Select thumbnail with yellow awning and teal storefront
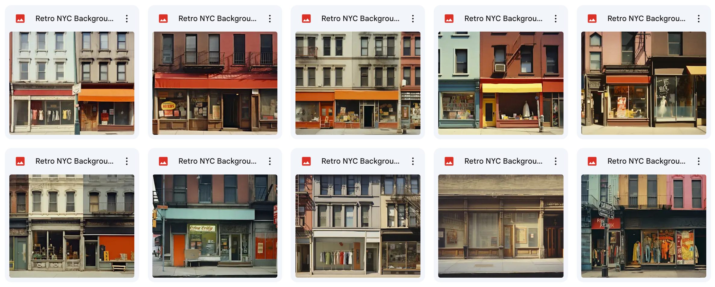 tap(501, 83)
